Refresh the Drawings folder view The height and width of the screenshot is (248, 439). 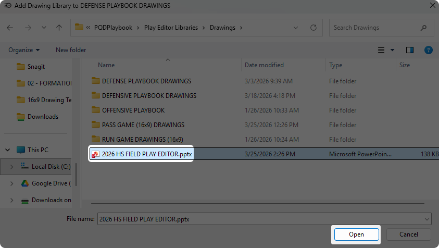[x=313, y=28]
